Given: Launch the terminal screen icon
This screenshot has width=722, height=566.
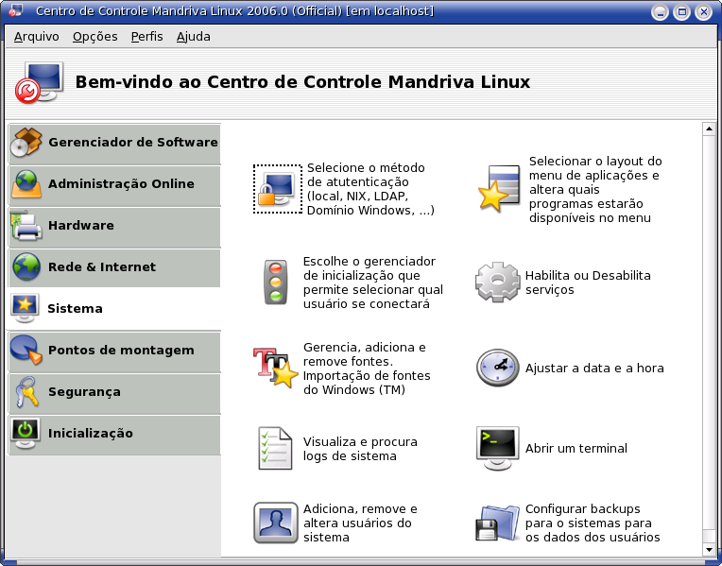Looking at the screenshot, I should [x=498, y=448].
